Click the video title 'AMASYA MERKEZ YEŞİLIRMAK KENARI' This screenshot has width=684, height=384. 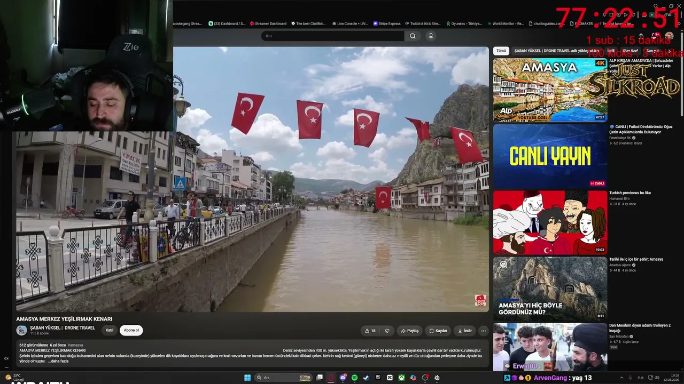coord(64,319)
